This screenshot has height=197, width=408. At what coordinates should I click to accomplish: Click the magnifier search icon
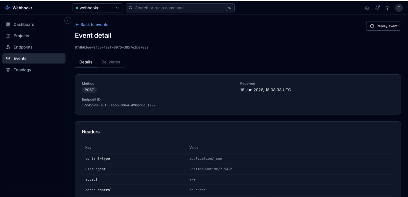click(131, 8)
